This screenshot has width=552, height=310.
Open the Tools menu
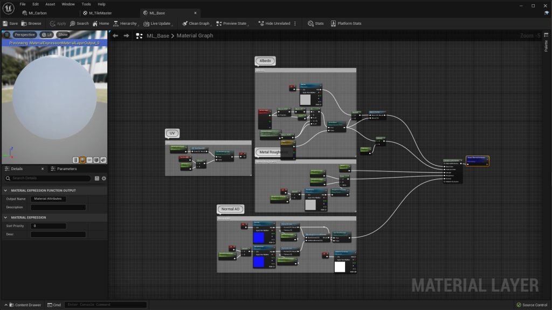(86, 4)
